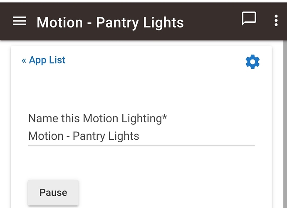Pause this Motion Lighting app
287x208 pixels.
[x=53, y=193]
